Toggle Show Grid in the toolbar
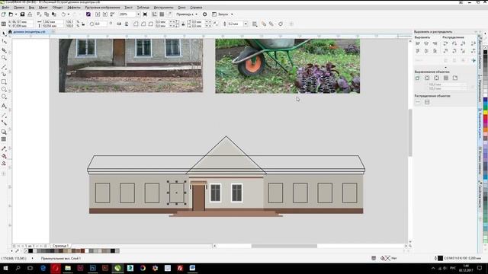Image resolution: width=488 pixels, height=274 pixels. [162, 14]
